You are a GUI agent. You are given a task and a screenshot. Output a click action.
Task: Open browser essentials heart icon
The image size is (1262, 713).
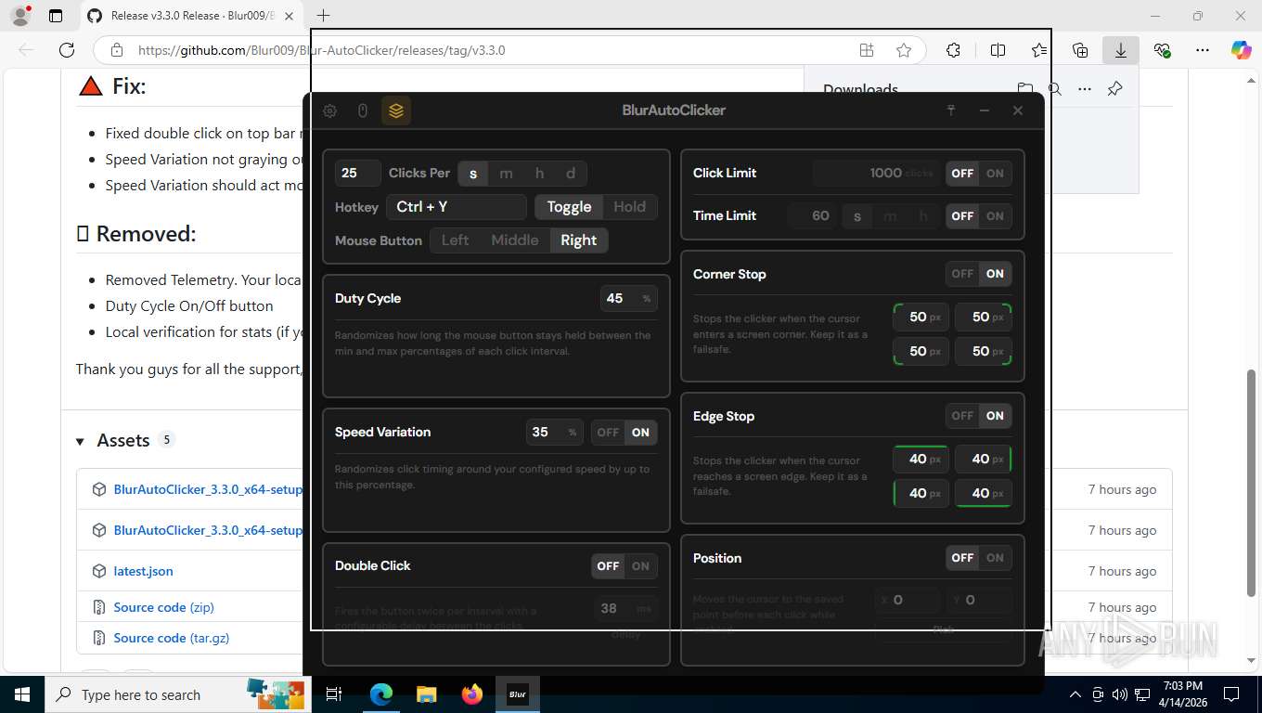pos(1162,50)
